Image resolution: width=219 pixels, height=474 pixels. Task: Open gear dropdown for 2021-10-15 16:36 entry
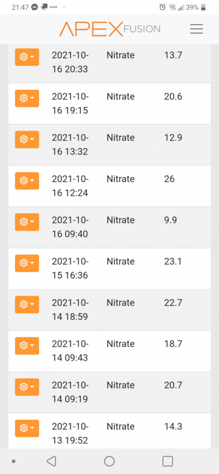point(27,264)
